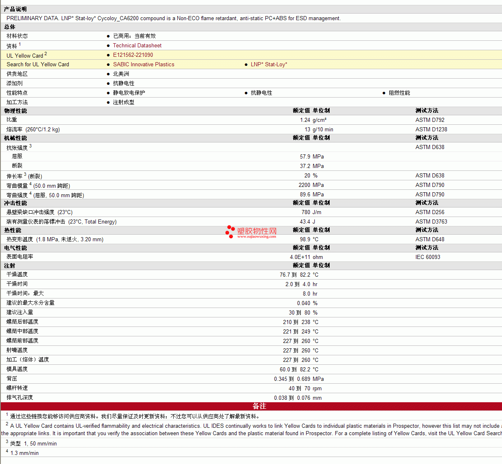Open UL Yellow Card E121562-221090 link

(133, 55)
